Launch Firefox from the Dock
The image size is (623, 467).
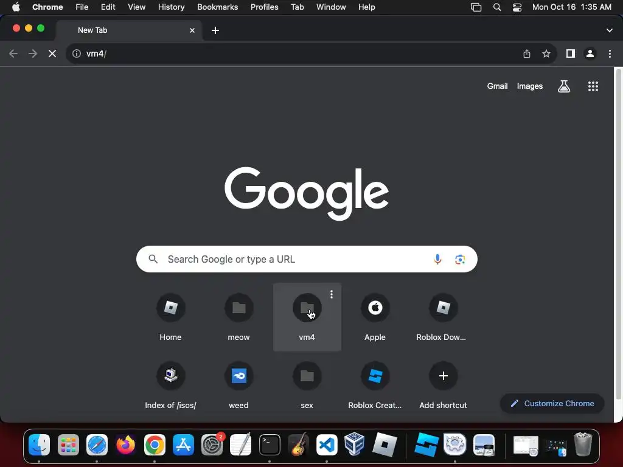(x=125, y=445)
